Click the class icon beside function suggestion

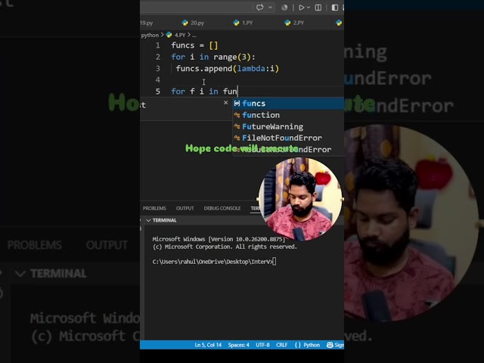[x=237, y=115]
